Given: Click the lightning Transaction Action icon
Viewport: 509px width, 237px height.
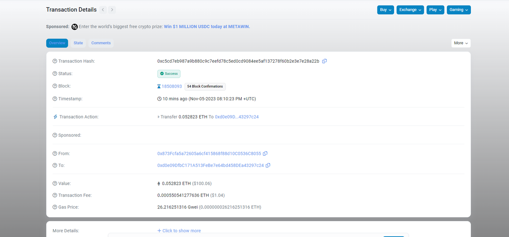Looking at the screenshot, I should click(x=55, y=117).
